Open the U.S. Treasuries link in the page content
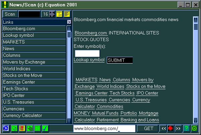201x135 pixels. 91,100
